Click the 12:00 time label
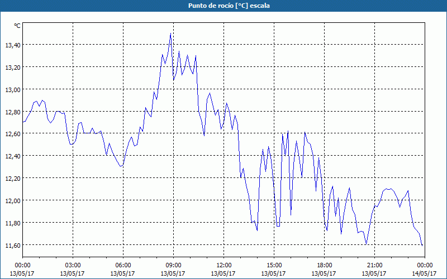The image size is (447, 279). coord(224,266)
